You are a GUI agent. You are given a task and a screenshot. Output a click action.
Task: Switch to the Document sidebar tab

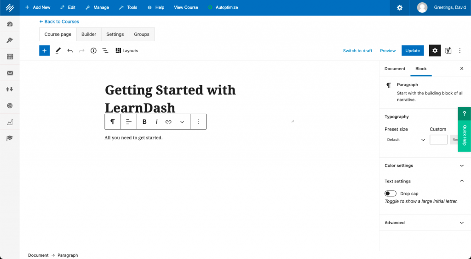pyautogui.click(x=395, y=69)
